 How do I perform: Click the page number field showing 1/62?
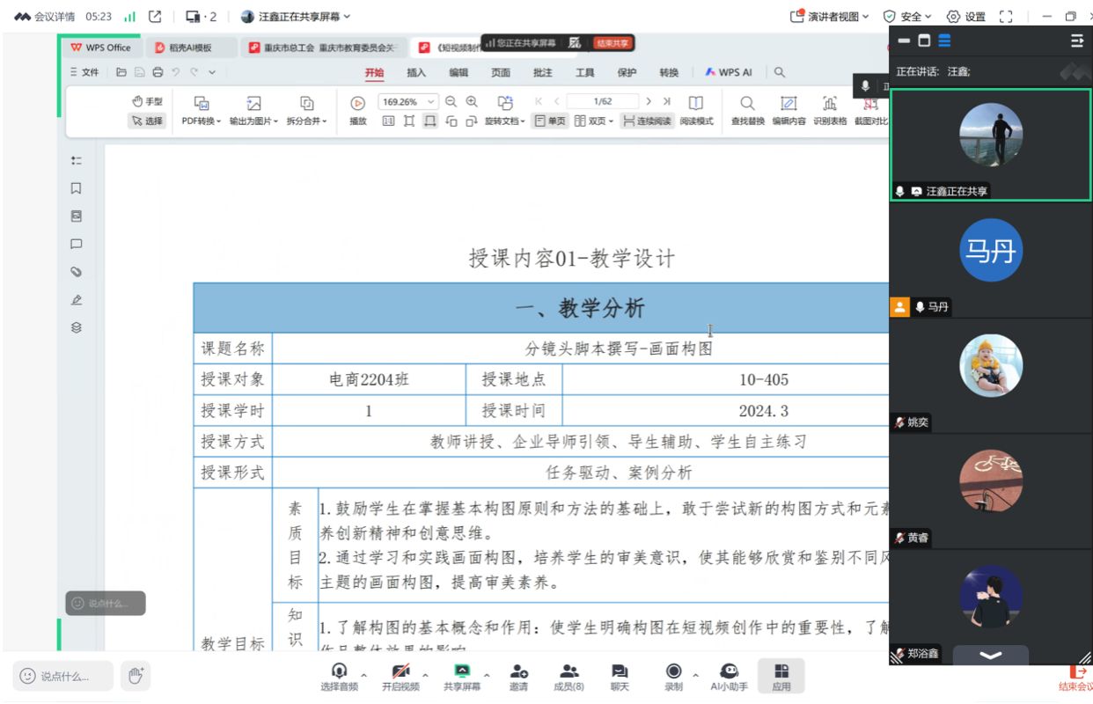pos(603,102)
